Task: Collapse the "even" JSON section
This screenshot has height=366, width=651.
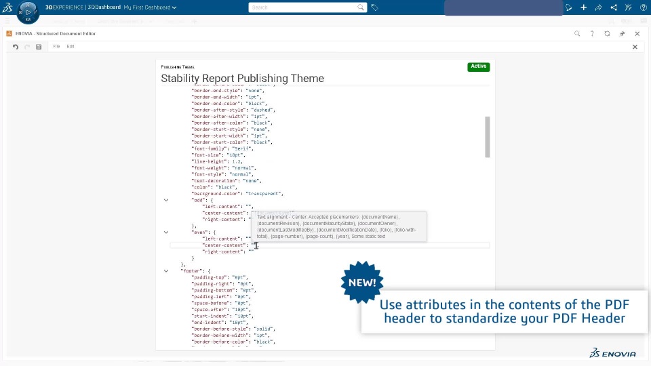Action: 166,232
